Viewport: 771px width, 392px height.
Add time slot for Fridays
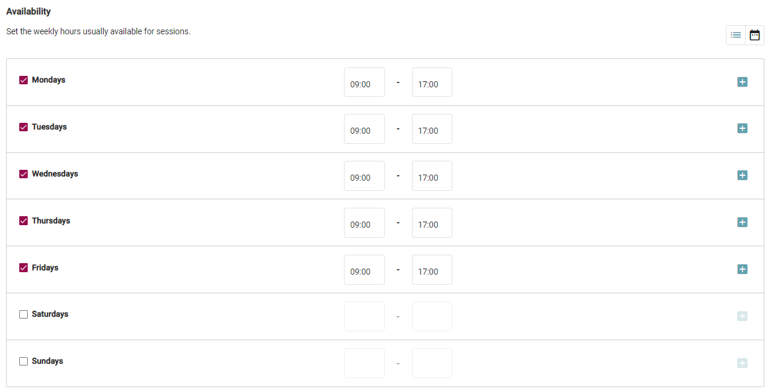[x=742, y=269]
